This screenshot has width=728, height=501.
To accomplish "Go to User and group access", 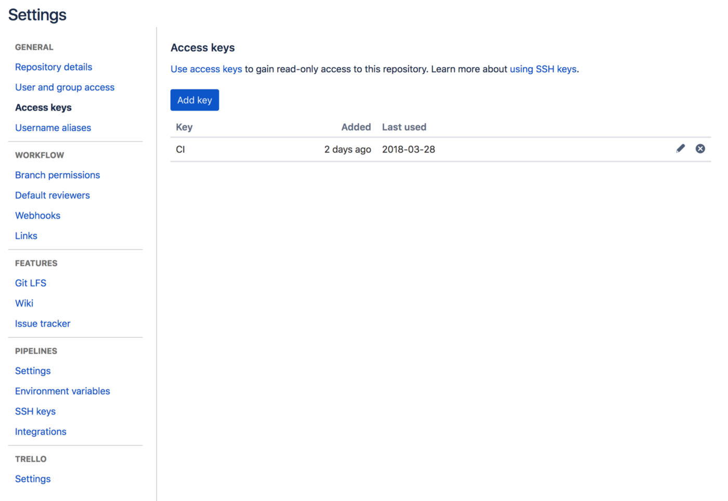I will (x=64, y=87).
